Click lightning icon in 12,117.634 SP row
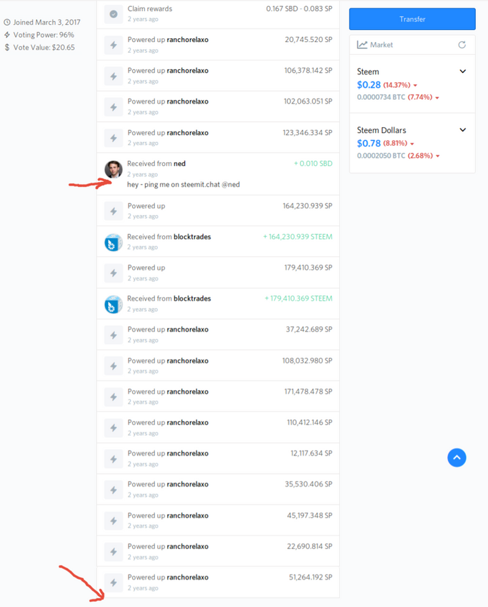Screen dimensions: 488x607 [113, 459]
